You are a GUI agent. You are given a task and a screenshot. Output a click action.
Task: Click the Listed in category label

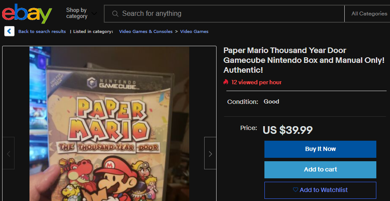93,32
